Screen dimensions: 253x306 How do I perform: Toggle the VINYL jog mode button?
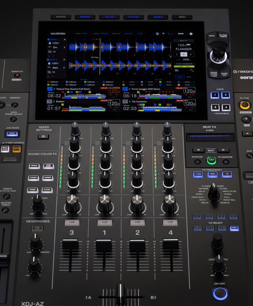click(12, 134)
